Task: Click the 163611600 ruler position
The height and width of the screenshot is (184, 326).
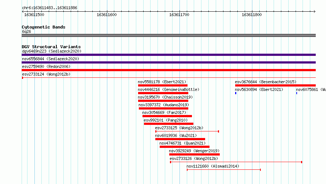Action: 107,15
